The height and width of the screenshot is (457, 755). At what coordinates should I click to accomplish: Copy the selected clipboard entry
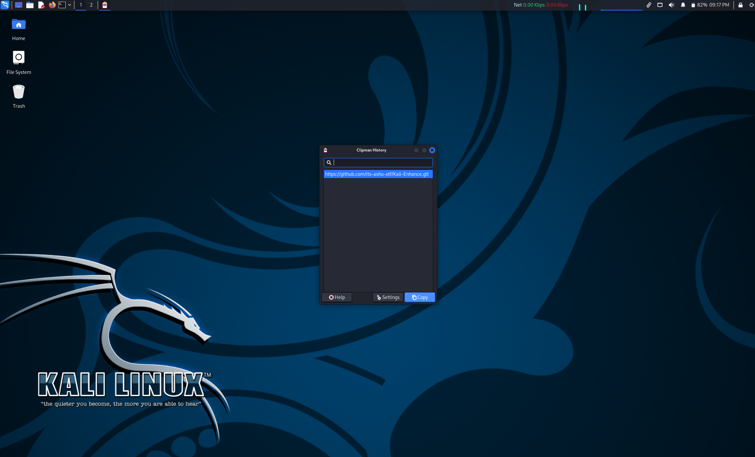[419, 297]
